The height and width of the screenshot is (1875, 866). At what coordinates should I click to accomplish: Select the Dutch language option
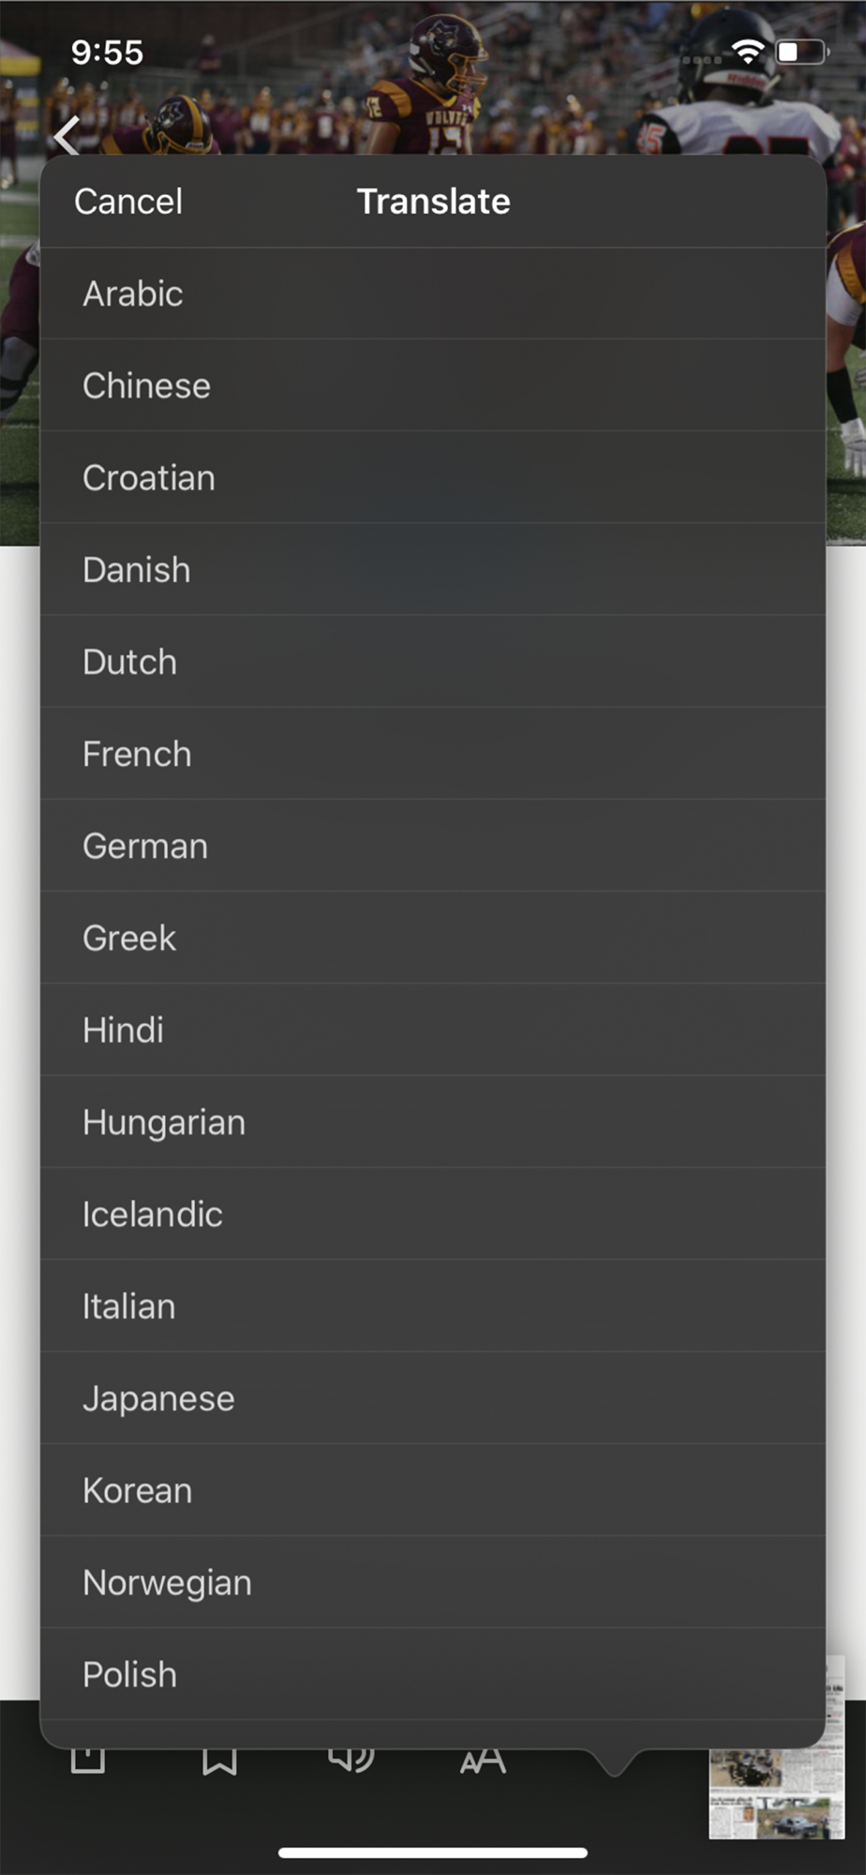coord(129,662)
